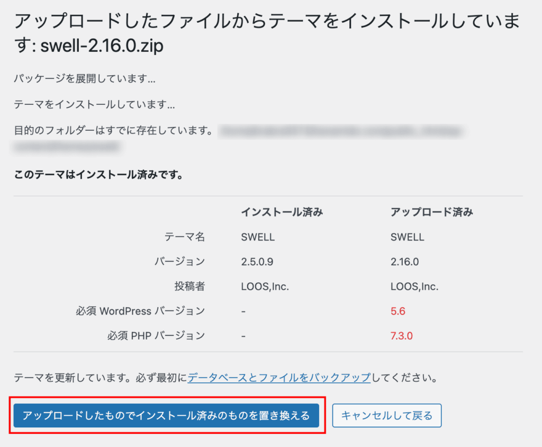Select the 投稿者 row label
This screenshot has height=447, width=542.
coord(189,287)
